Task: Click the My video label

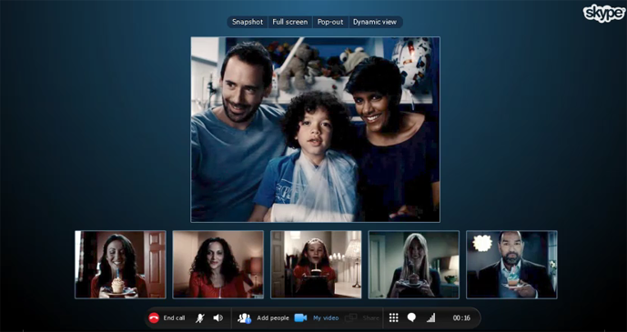Action: (x=326, y=318)
